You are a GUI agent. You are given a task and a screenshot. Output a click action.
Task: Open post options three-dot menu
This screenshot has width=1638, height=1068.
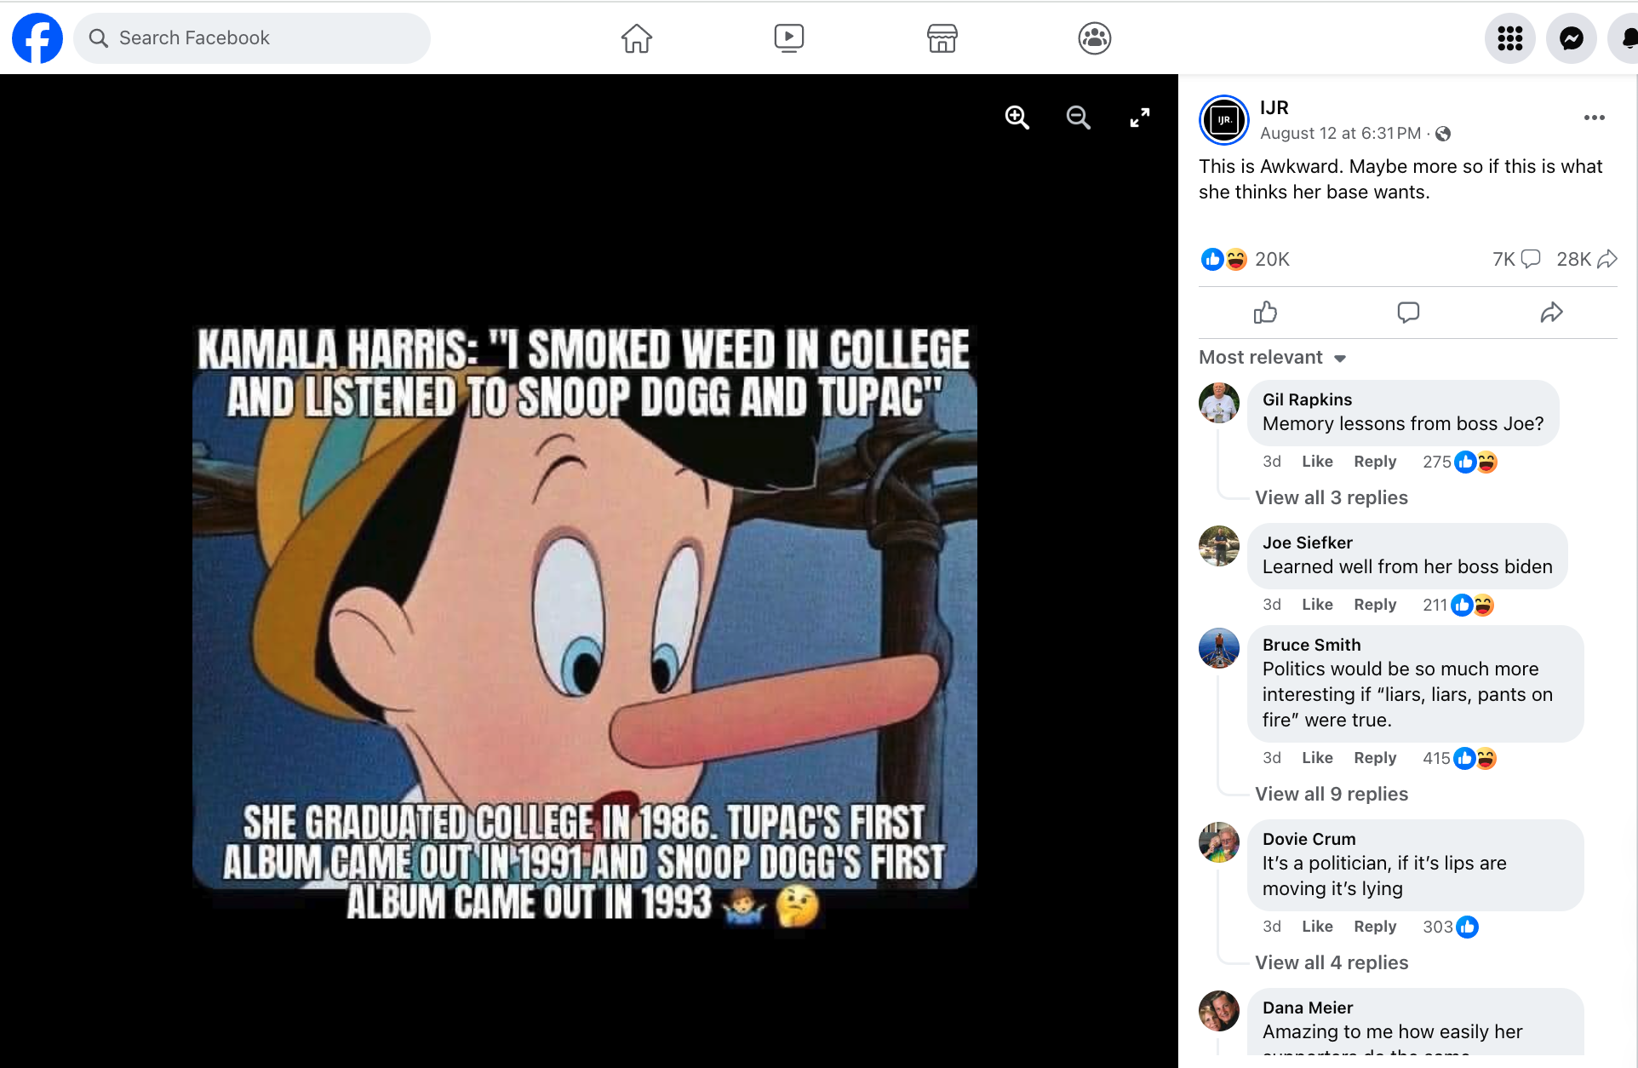[x=1594, y=118]
